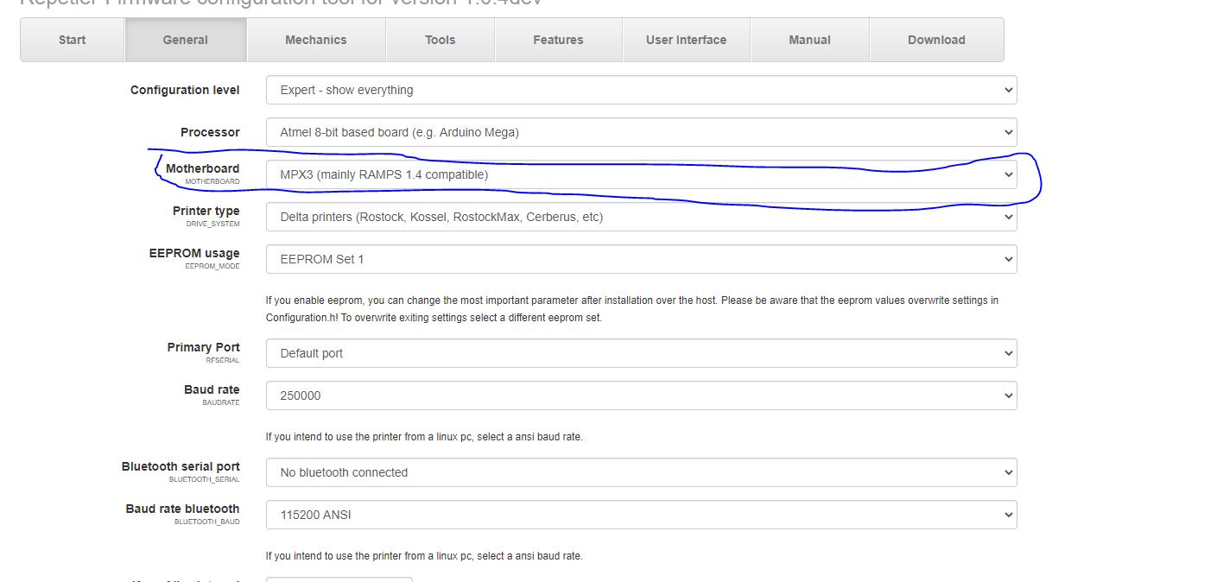Click the partially visible field at the bottom
This screenshot has height=582, width=1217.
[339, 579]
